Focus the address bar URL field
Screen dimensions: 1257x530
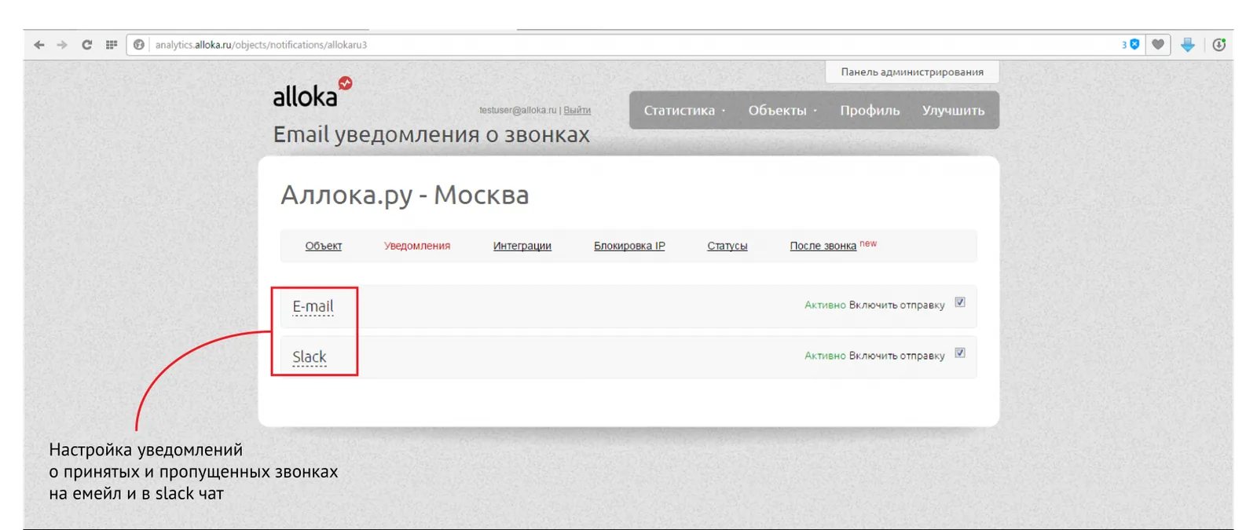(x=628, y=45)
